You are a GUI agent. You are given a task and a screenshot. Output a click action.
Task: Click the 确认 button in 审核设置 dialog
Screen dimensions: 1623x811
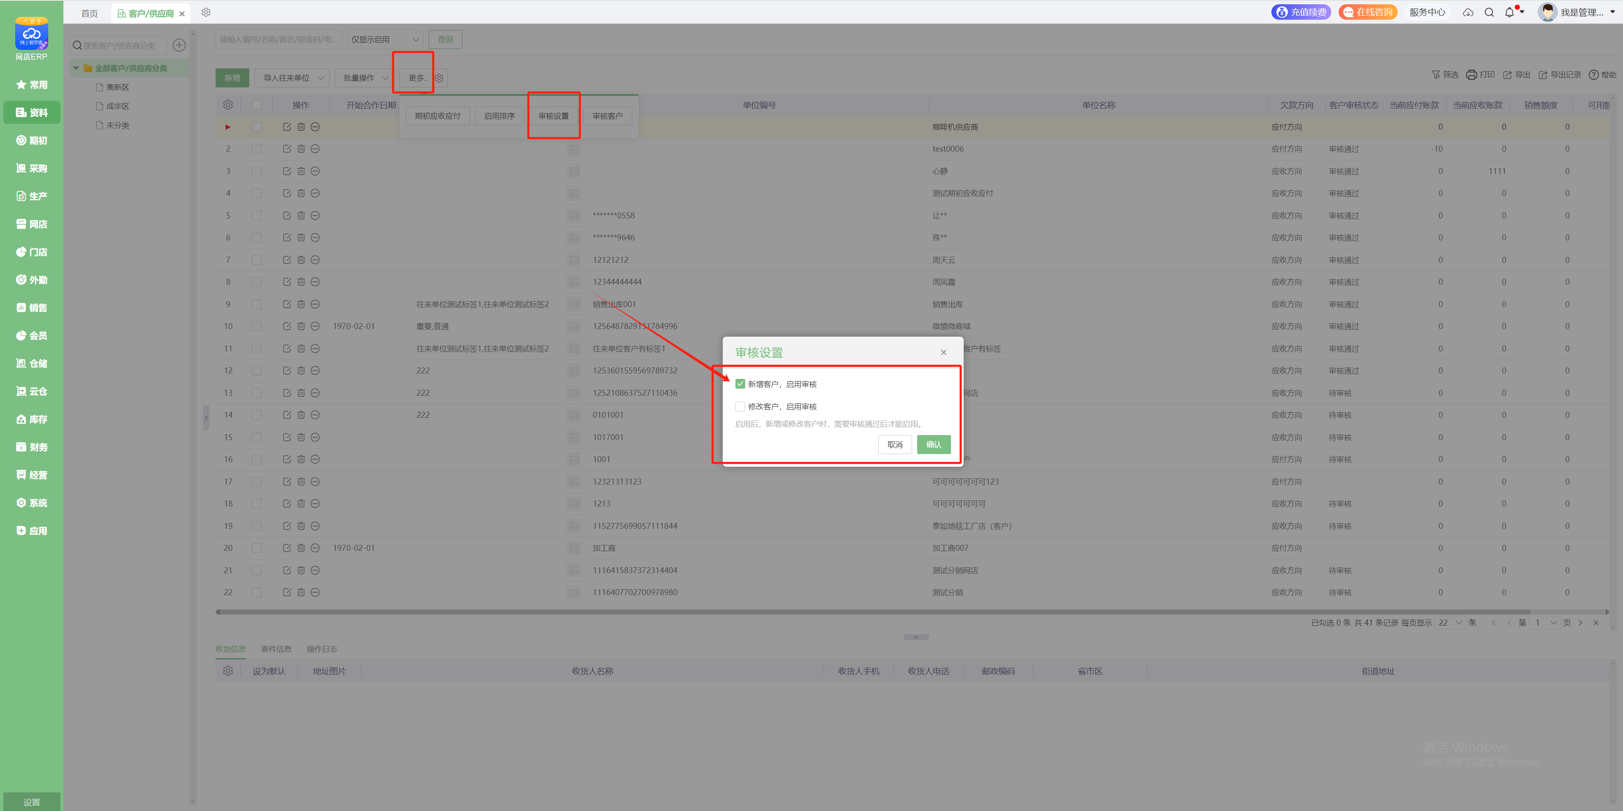934,444
